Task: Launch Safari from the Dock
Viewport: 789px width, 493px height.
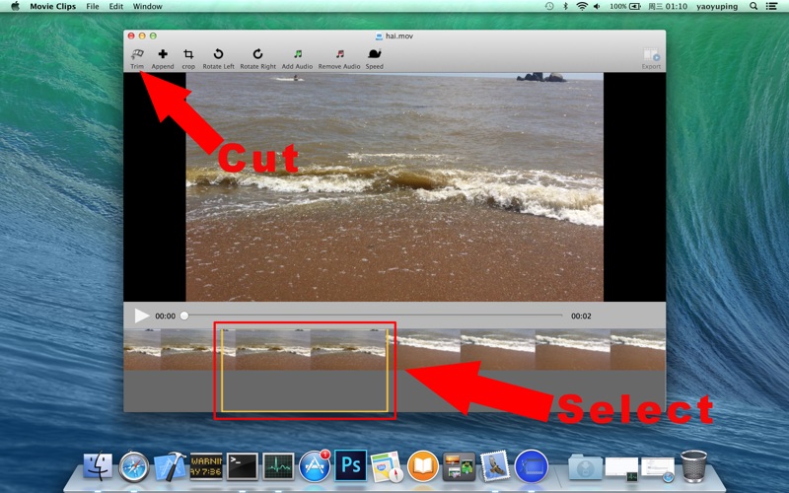Action: 134,466
